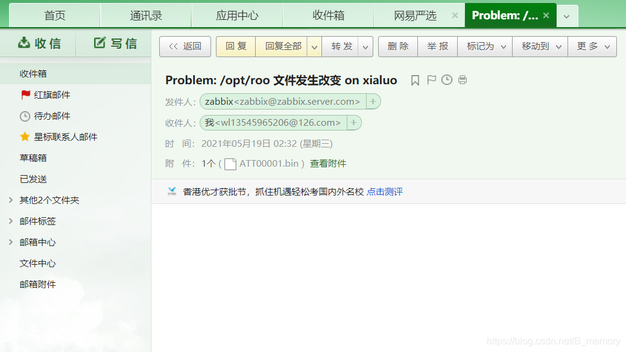The height and width of the screenshot is (352, 626).
Task: Flag the message using the flag icon
Action: 430,79
